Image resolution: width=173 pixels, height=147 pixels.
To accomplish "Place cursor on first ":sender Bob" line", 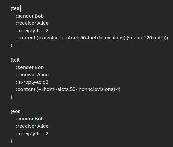I will (30, 16).
